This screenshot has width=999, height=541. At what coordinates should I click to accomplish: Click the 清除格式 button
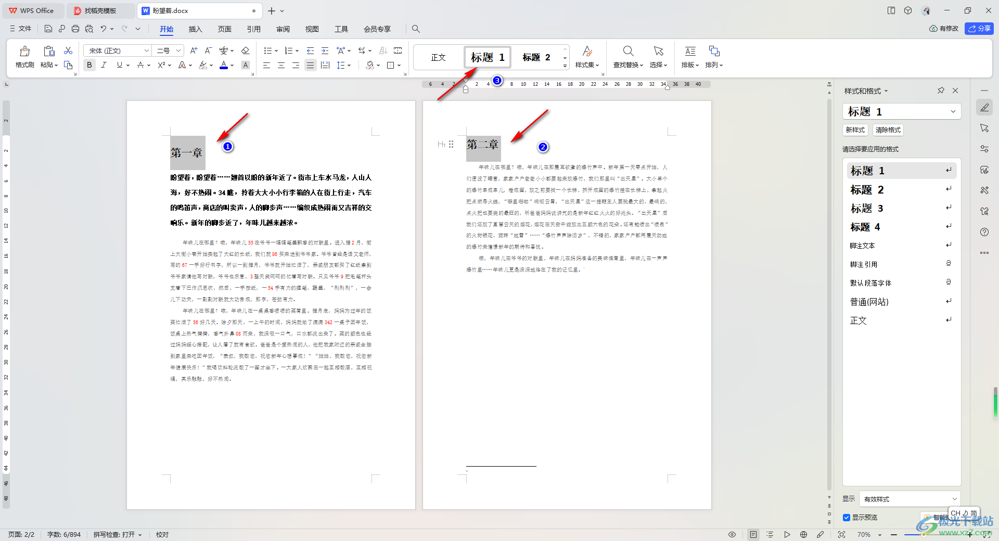[x=888, y=130]
